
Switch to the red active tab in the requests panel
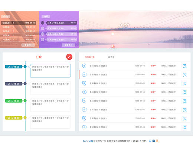click(90, 57)
